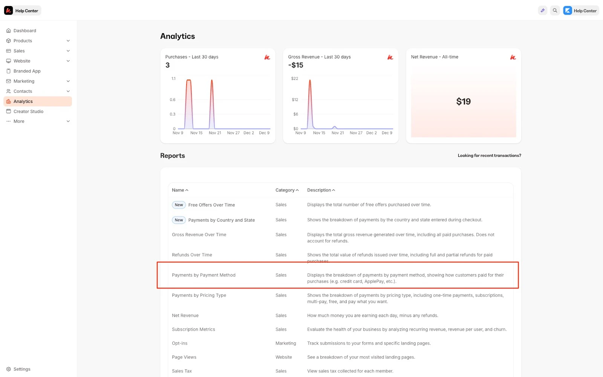Viewport: 603px width, 377px height.
Task: Click the Contacts people icon
Action: tap(8, 91)
